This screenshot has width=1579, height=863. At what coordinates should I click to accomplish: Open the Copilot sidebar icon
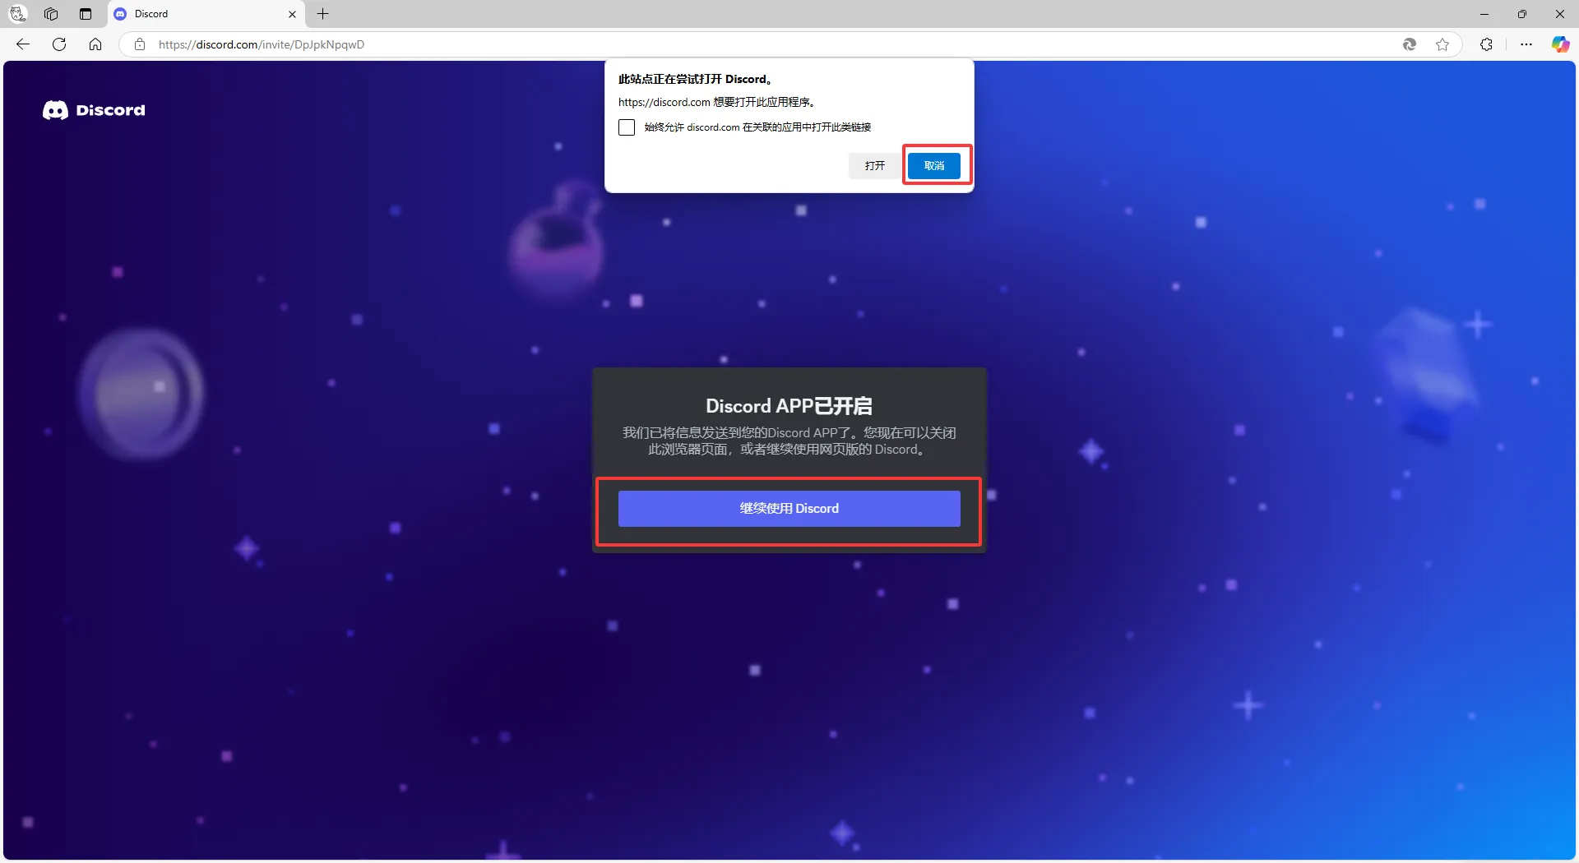pyautogui.click(x=1560, y=44)
